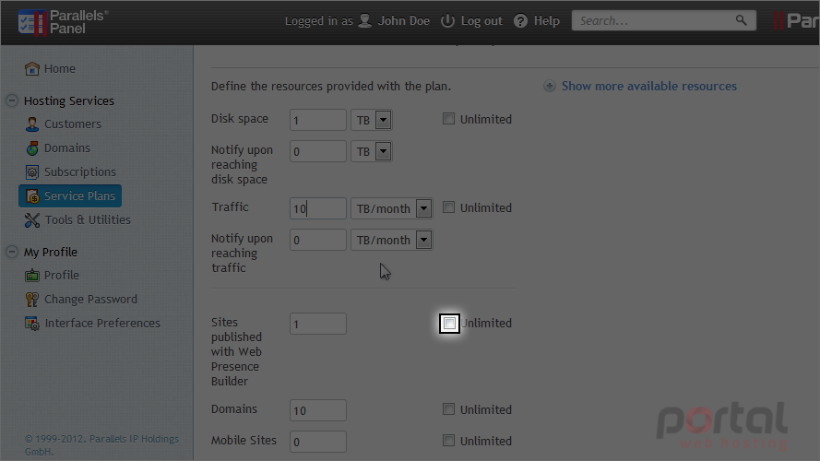This screenshot has height=461, width=820.
Task: Open Tools & Utilities
Action: pos(88,220)
